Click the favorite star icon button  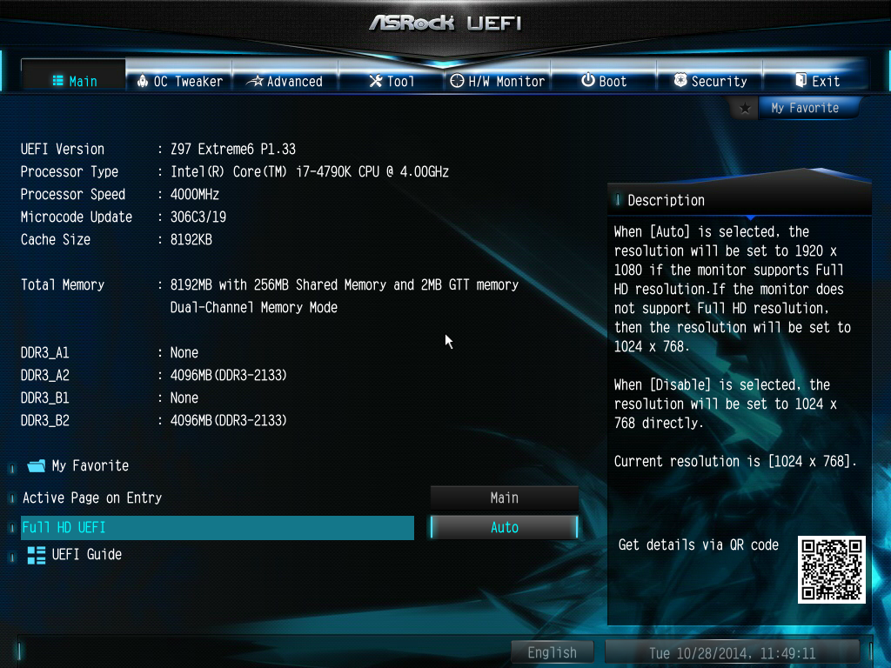coord(745,108)
